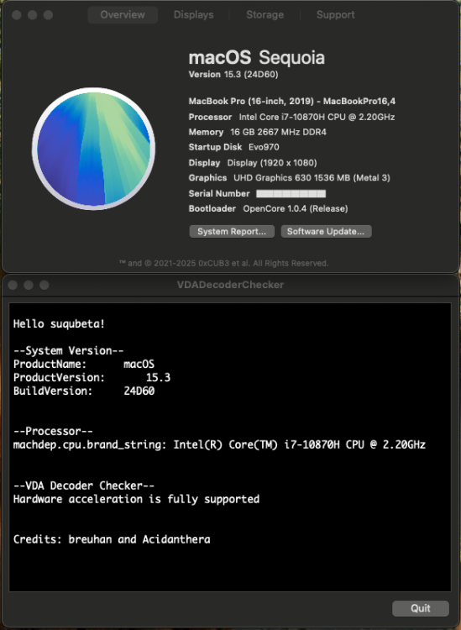Click the macOS Sequoia wallpaper logo
This screenshot has height=630, width=461.
(93, 149)
